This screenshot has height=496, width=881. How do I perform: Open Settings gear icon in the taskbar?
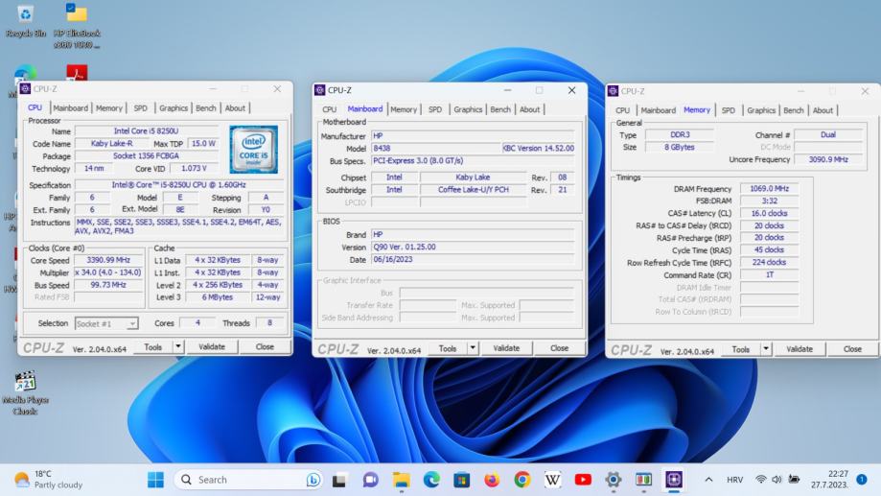614,480
